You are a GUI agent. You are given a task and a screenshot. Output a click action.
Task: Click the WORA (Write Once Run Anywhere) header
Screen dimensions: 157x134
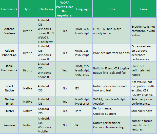point(65,9)
